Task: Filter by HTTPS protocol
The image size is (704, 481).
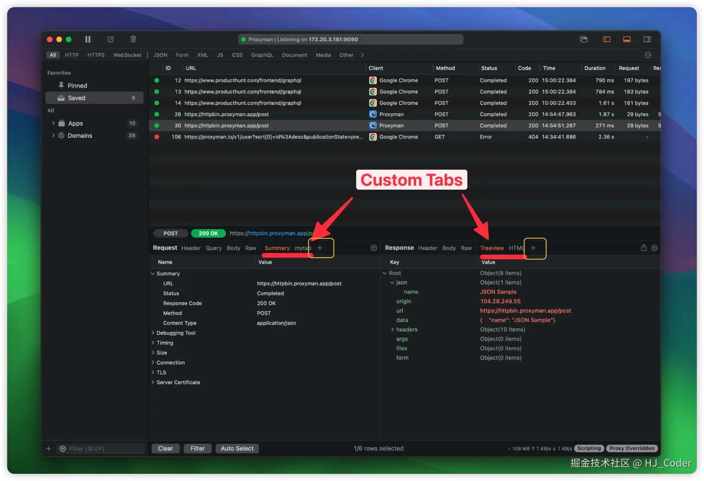Action: (96, 55)
